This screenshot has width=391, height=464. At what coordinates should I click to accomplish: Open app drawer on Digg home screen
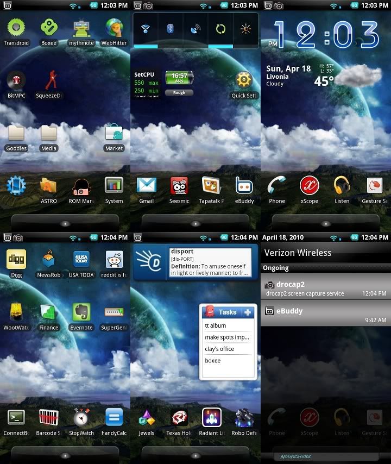coord(65,455)
